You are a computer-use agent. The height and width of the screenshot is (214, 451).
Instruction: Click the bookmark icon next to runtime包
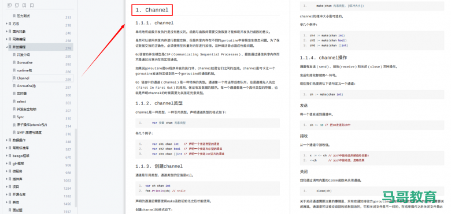[14, 70]
